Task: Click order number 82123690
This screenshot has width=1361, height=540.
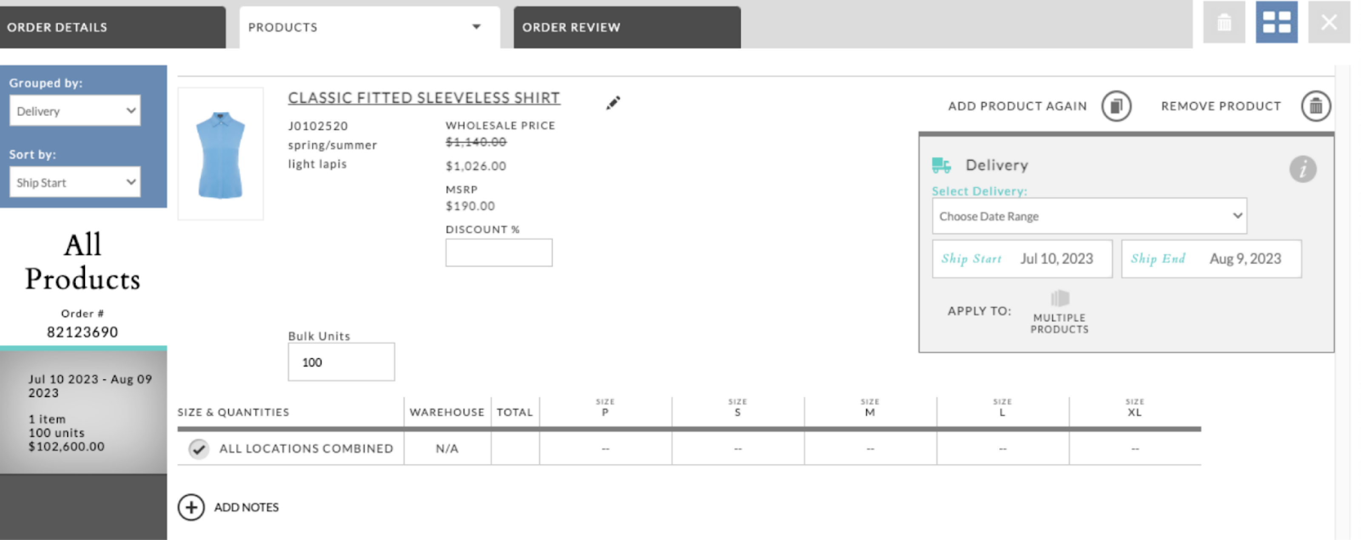Action: 83,333
